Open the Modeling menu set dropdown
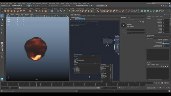 point(5,6)
